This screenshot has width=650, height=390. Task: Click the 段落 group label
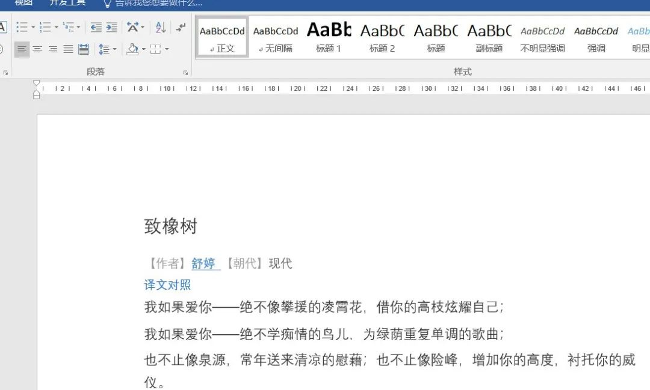click(95, 72)
